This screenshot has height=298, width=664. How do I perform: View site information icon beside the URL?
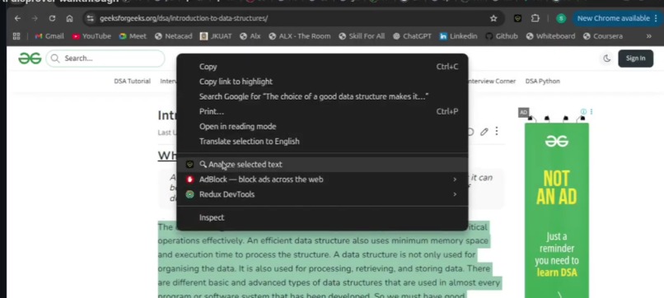click(x=90, y=19)
